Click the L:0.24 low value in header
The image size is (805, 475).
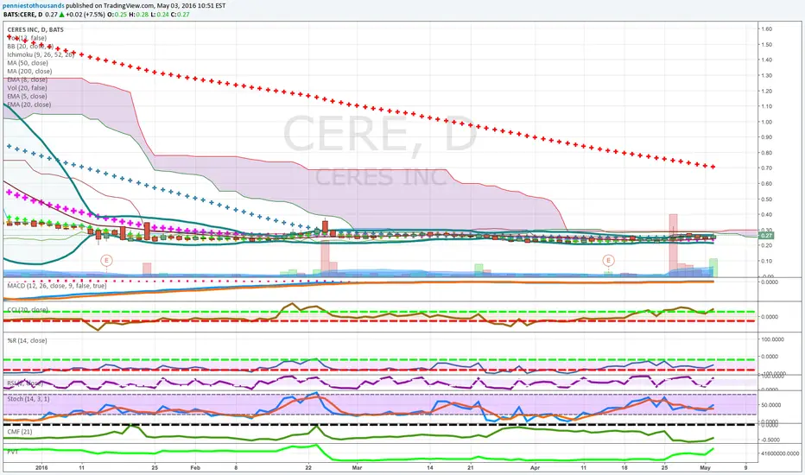click(x=160, y=15)
